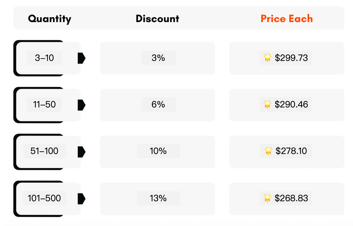Click the star icon beside $290.46
Screen dimensions: 353x226
pos(267,104)
